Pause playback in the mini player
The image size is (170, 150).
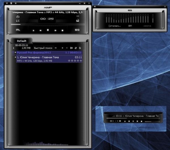point(133,121)
